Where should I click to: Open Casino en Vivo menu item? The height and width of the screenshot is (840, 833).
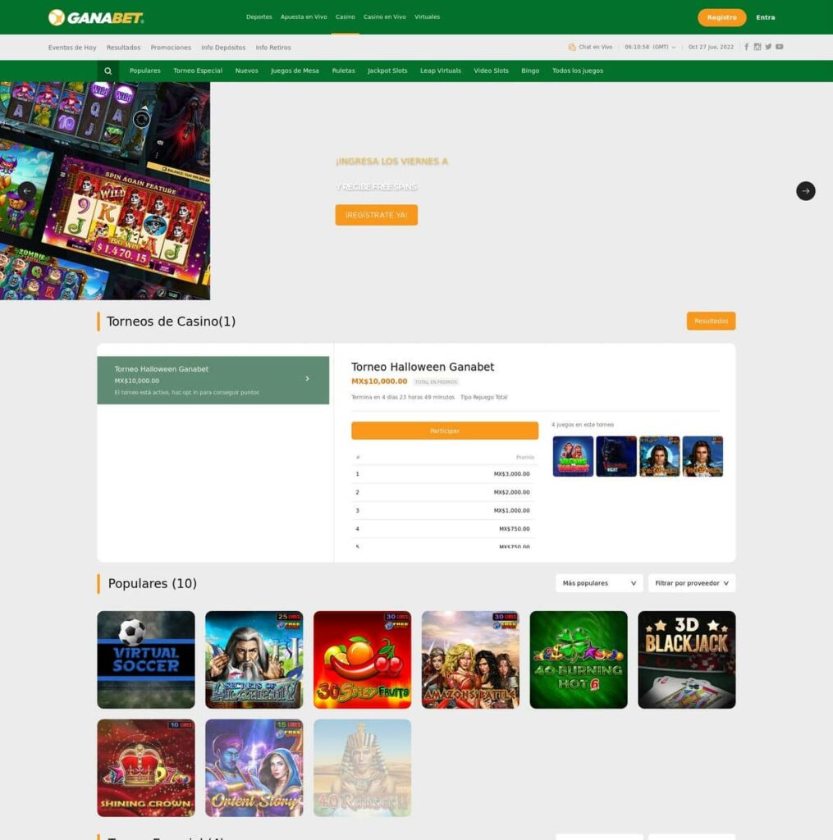384,17
